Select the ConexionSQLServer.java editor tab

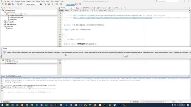117,8
